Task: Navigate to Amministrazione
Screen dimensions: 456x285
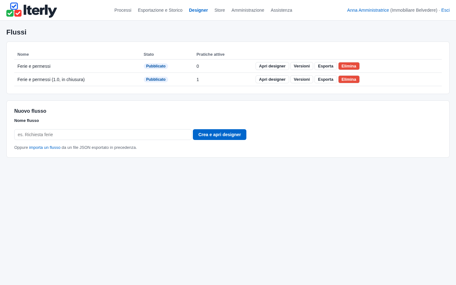Action: (248, 10)
